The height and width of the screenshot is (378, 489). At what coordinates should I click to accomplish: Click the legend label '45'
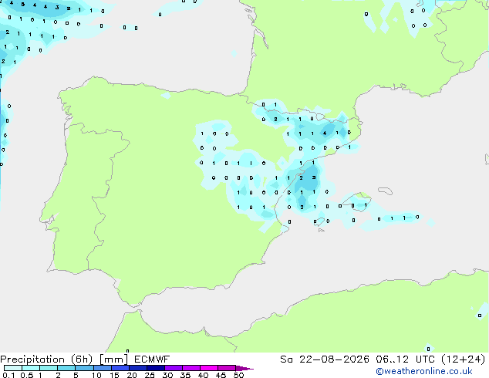click(x=221, y=375)
